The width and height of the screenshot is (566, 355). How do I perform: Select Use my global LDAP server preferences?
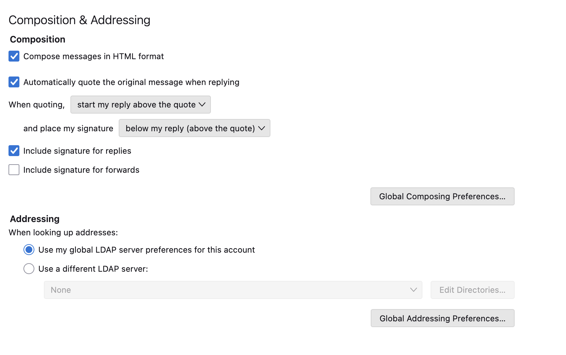[29, 250]
